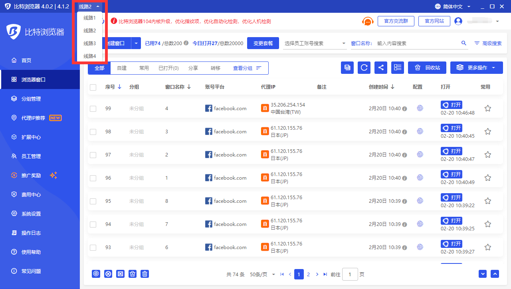Image resolution: width=511 pixels, height=289 pixels.
Task: Select 线路1 from the line dropdown
Action: coord(89,18)
